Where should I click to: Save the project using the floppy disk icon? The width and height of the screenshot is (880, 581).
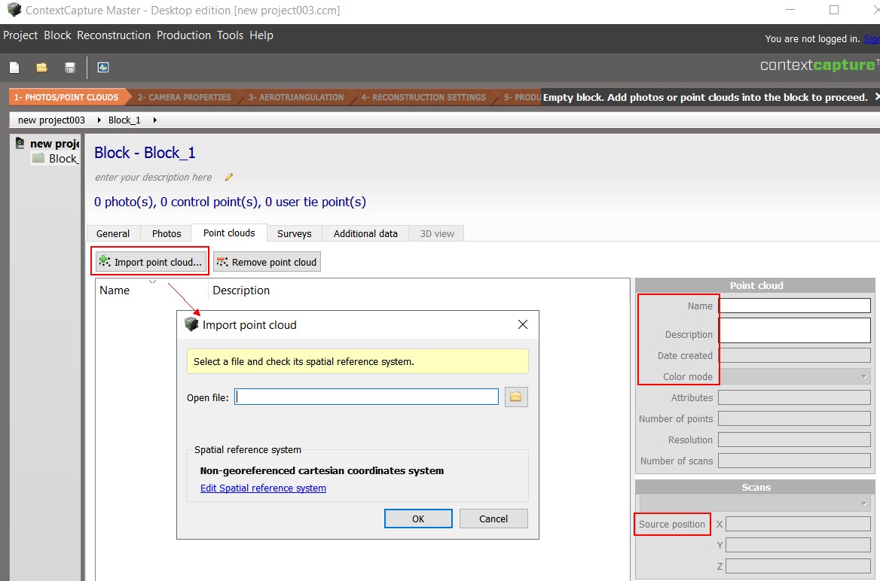(70, 68)
